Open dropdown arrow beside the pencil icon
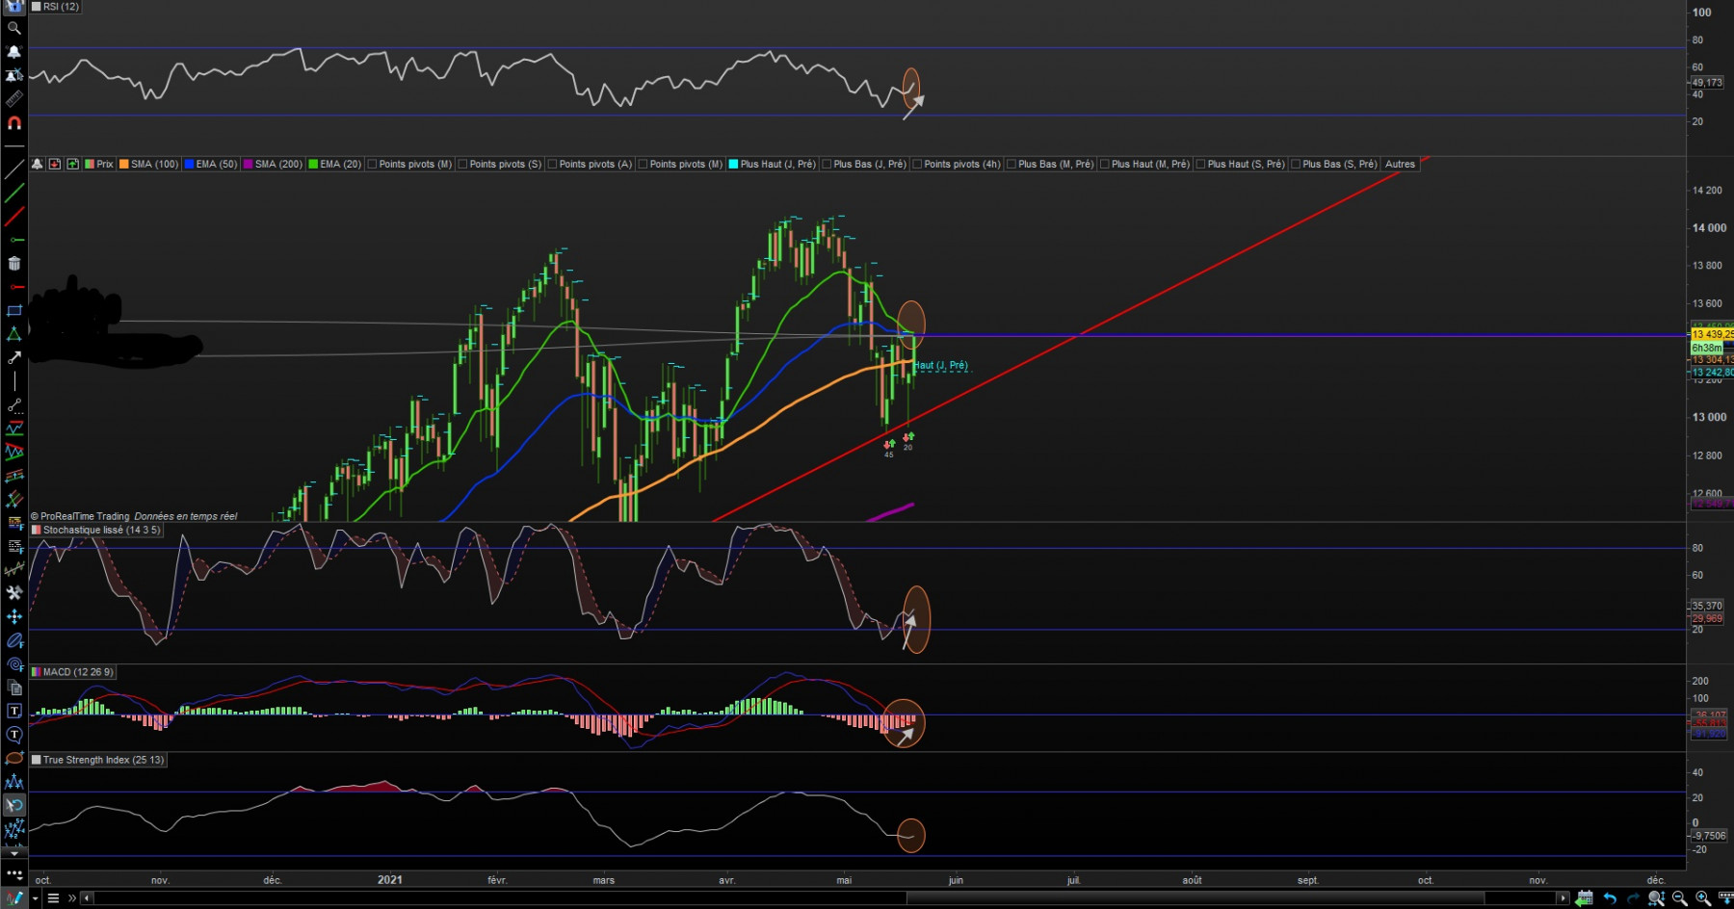The height and width of the screenshot is (909, 1734). coord(35,898)
